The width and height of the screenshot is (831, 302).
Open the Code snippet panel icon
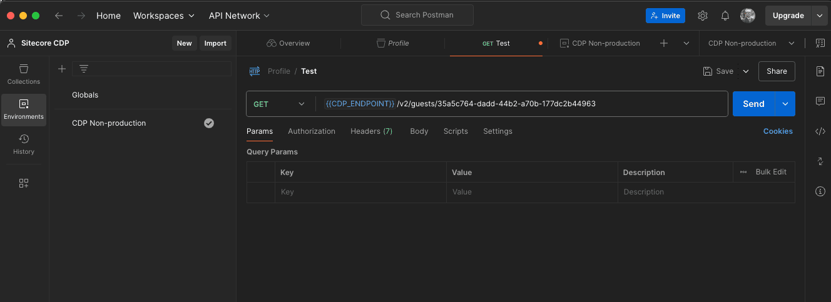tap(820, 131)
